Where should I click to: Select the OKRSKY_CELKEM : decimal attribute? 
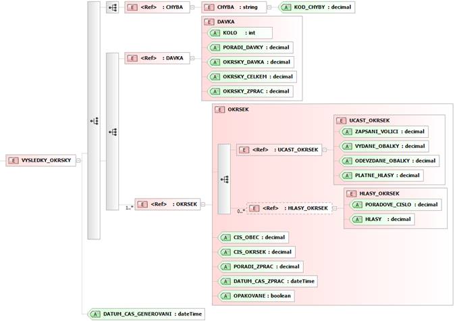pyautogui.click(x=251, y=76)
